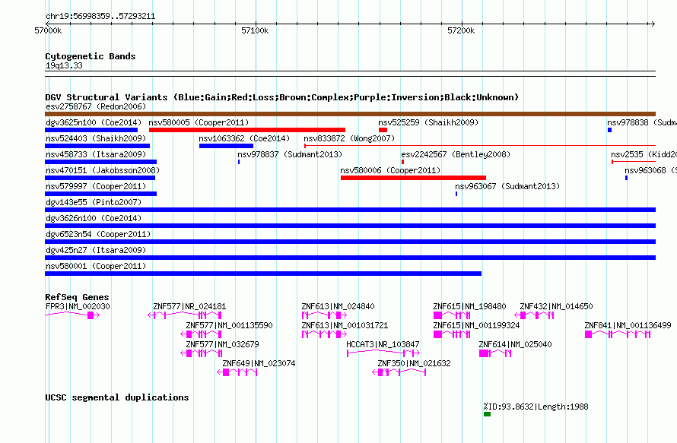This screenshot has height=443, width=677.
Task: Click the nsv580001 (Cooper2011) blue gain bar
Action: point(263,274)
